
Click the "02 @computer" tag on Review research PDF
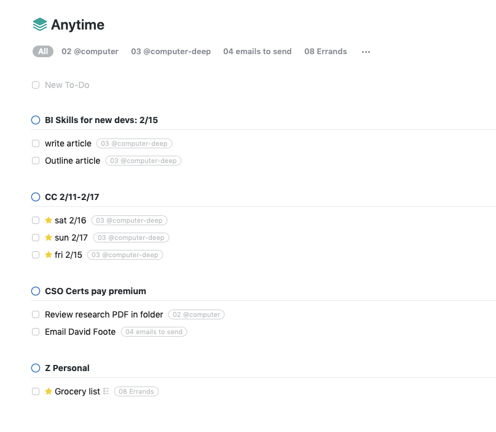click(x=196, y=314)
